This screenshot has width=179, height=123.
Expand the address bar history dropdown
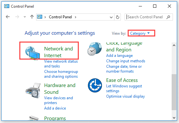111,17
